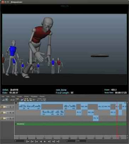
Task: Open the Playblast menu
Action: coord(42,96)
